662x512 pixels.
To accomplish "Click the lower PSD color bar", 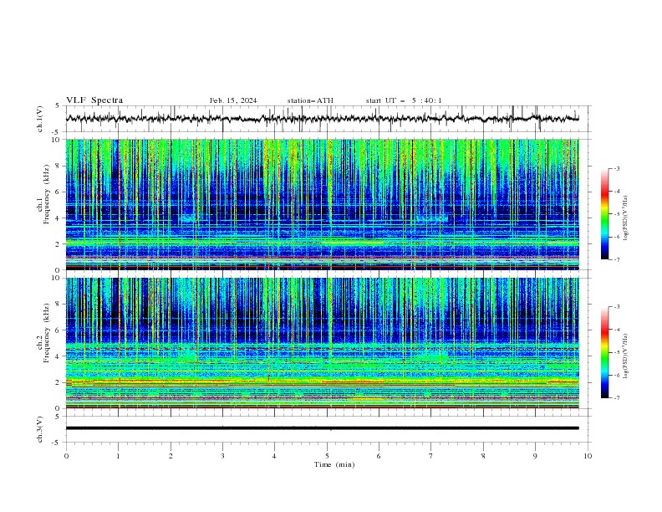I will coord(604,352).
